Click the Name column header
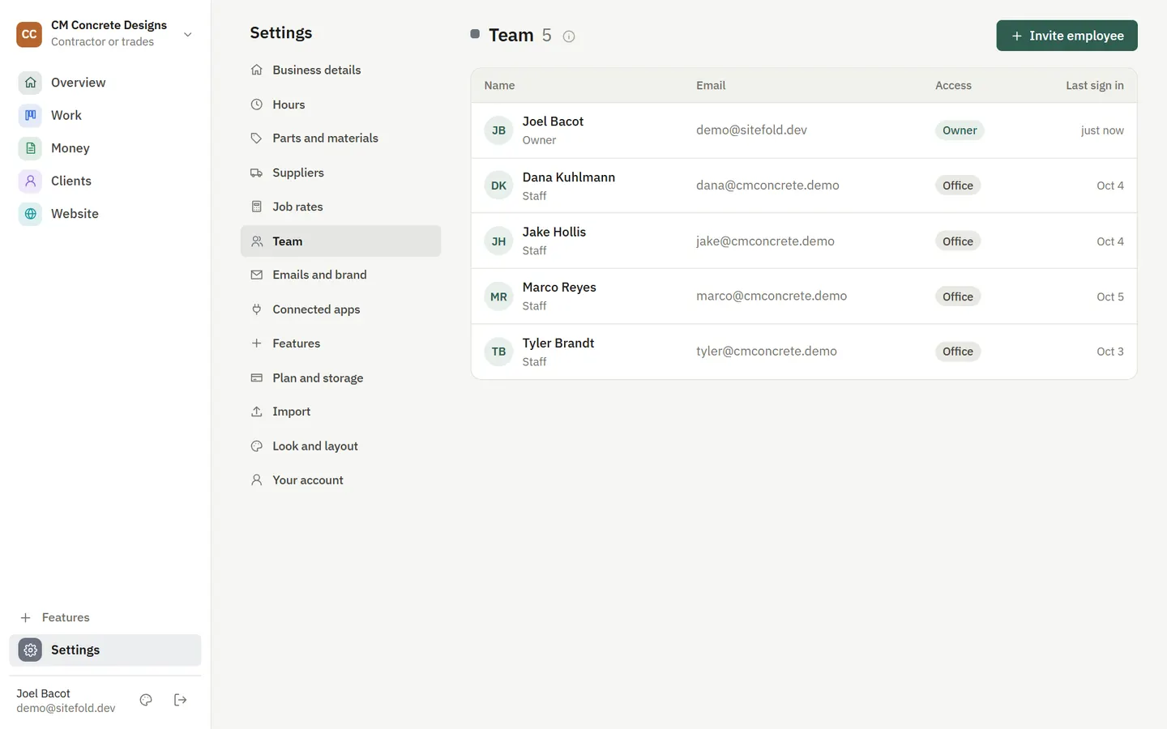The height and width of the screenshot is (729, 1167). (499, 85)
